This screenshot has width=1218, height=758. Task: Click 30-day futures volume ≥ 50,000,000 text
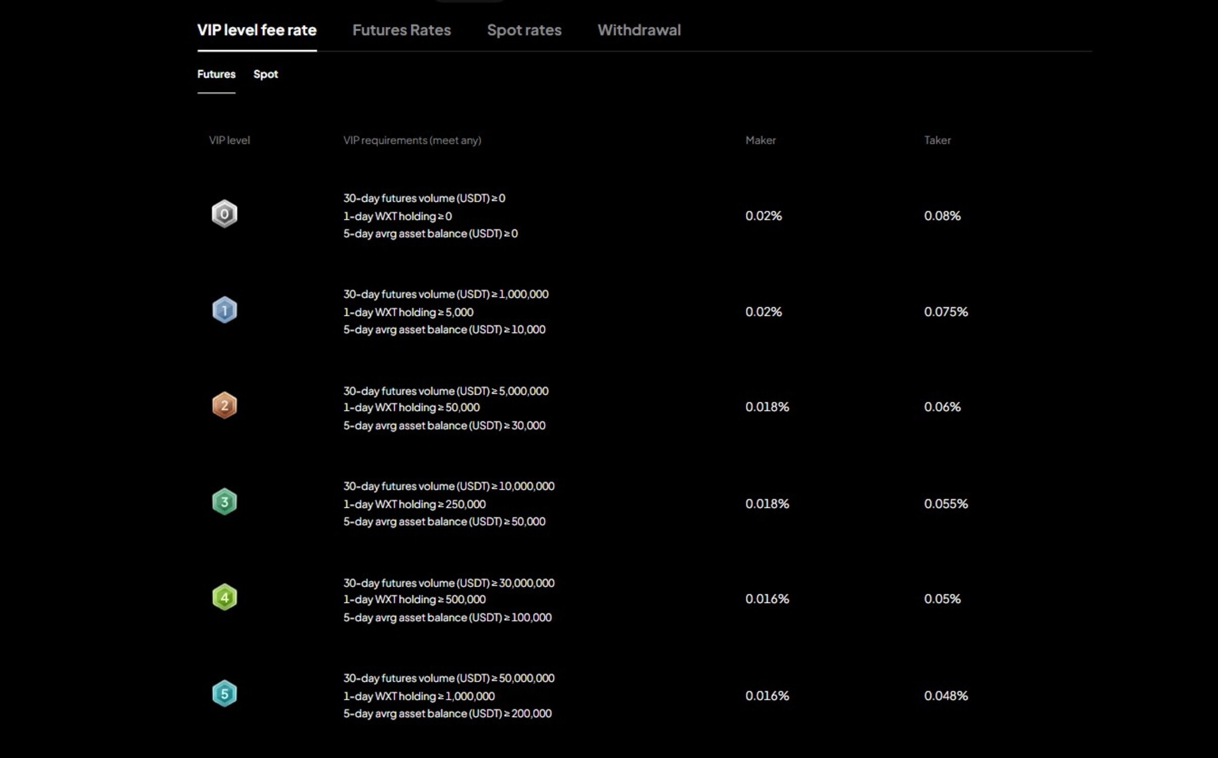tap(449, 678)
